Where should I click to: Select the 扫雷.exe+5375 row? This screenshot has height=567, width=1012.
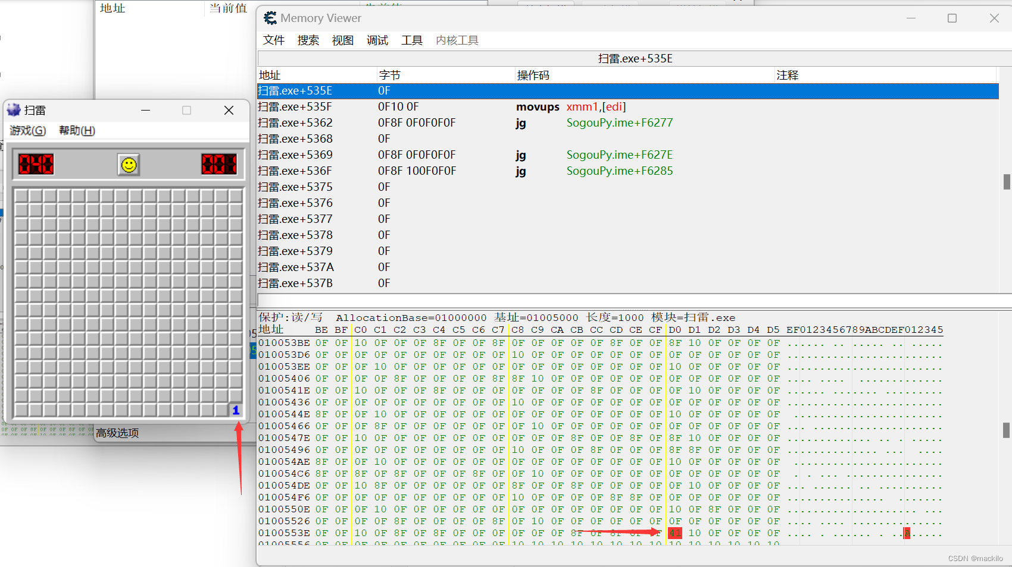click(x=628, y=187)
